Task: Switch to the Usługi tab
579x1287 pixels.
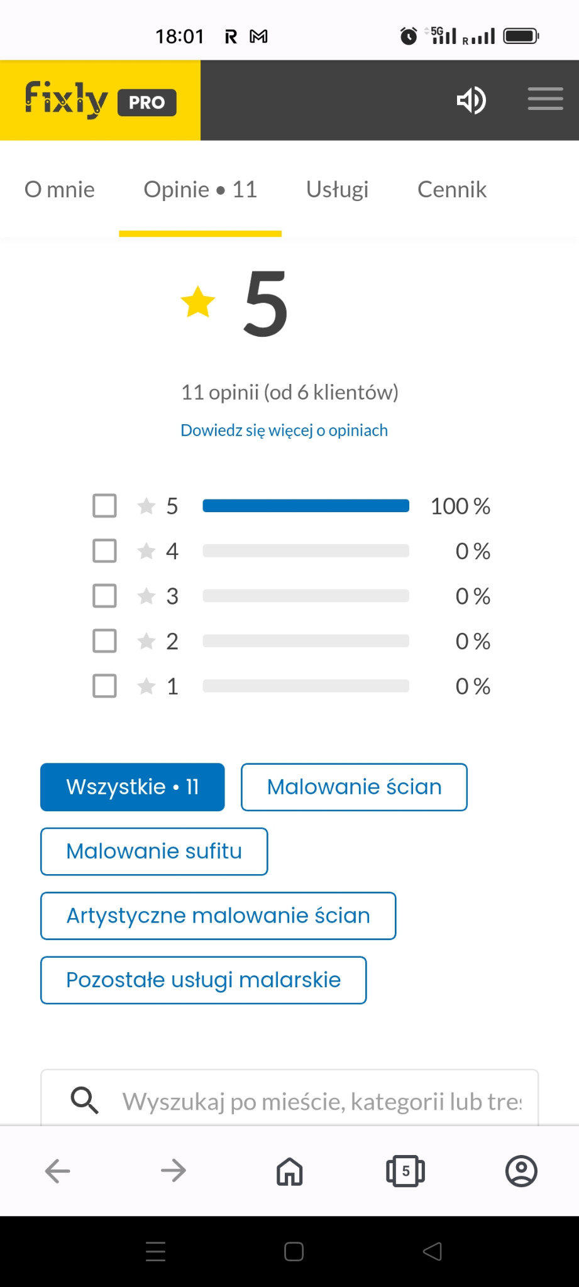Action: click(x=337, y=189)
